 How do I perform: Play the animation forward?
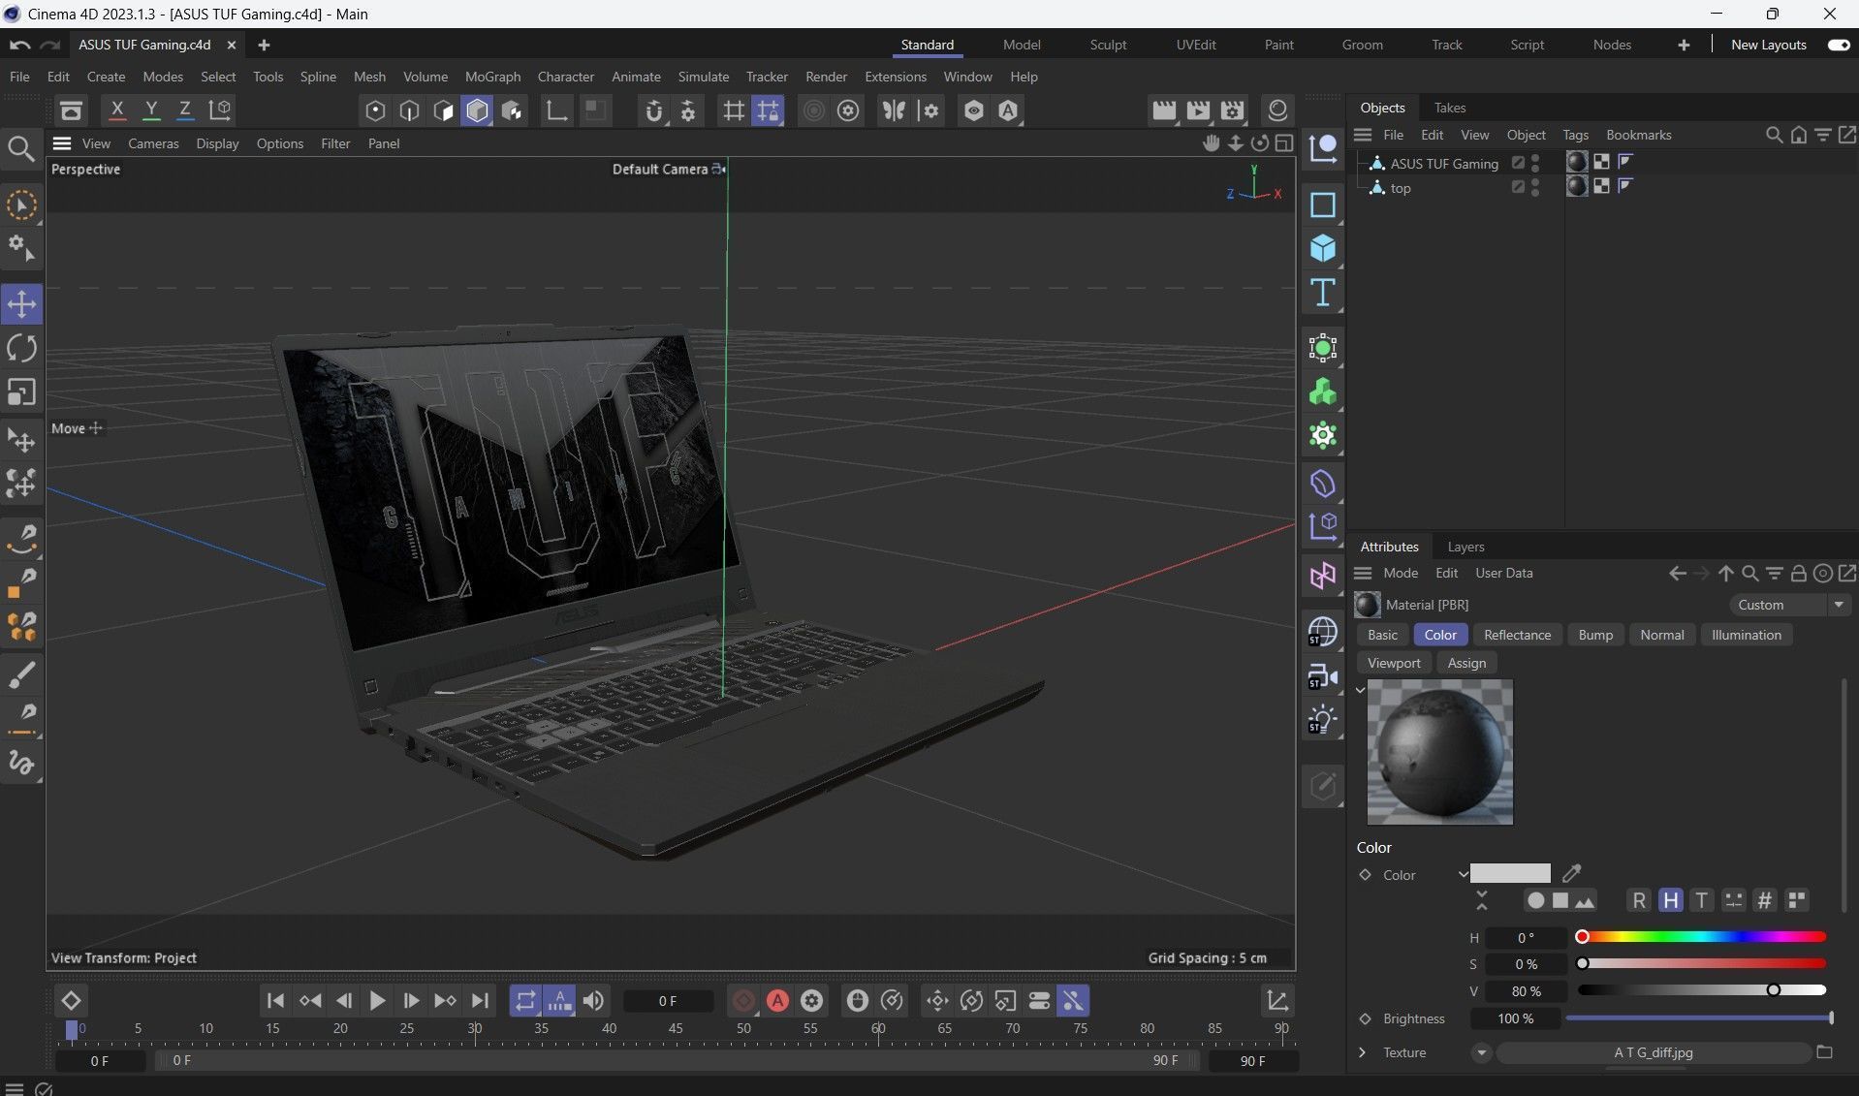[x=377, y=1001]
